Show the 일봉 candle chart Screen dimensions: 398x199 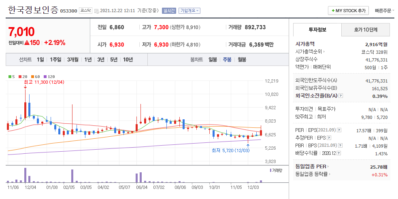(x=213, y=59)
